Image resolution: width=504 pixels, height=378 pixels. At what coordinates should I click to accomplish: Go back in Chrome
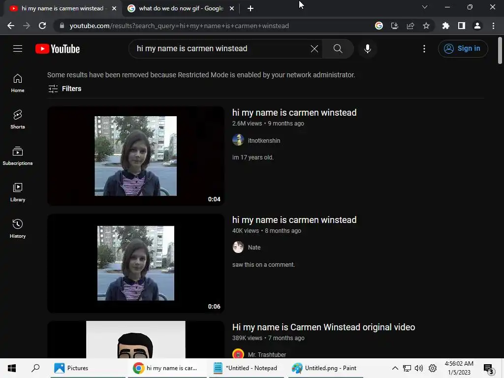tap(11, 26)
